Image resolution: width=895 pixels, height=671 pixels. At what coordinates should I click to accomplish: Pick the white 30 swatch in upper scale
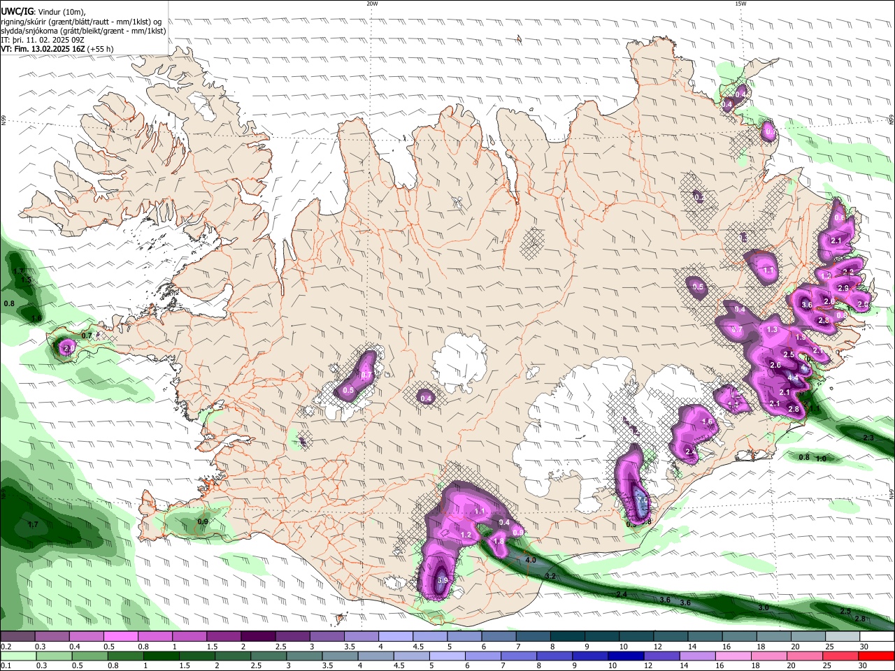point(878,636)
